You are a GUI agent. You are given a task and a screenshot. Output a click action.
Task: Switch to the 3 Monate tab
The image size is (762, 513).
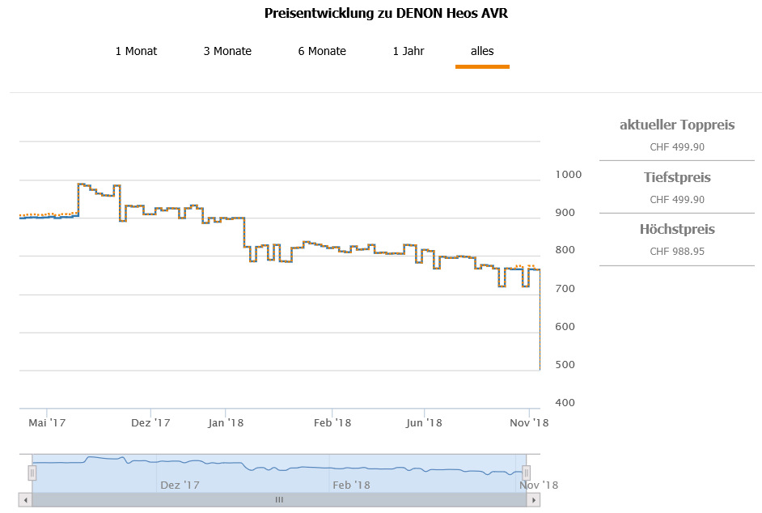coord(227,51)
